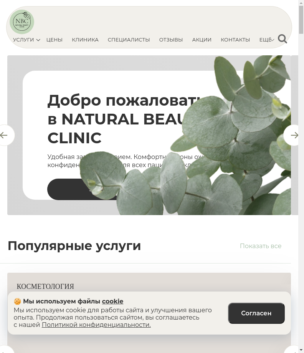Accept cookies with Согласен button
Screen dimensions: 304x353
256,313
